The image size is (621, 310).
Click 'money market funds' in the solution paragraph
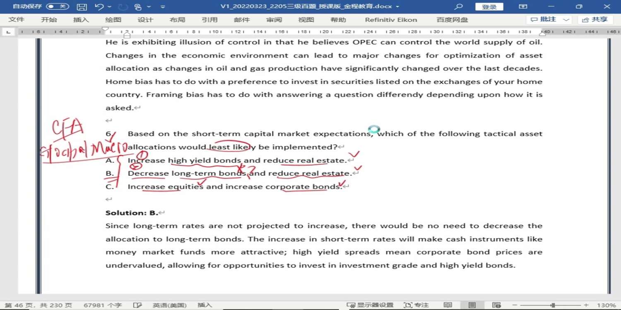(x=156, y=252)
